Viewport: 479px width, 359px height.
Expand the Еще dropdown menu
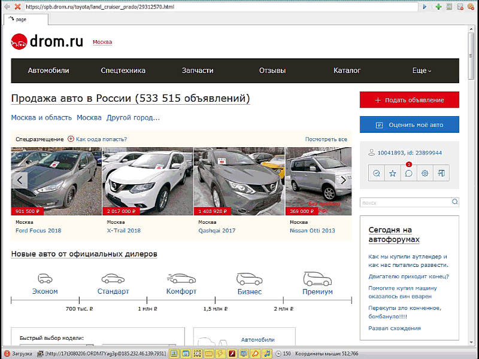pyautogui.click(x=422, y=71)
